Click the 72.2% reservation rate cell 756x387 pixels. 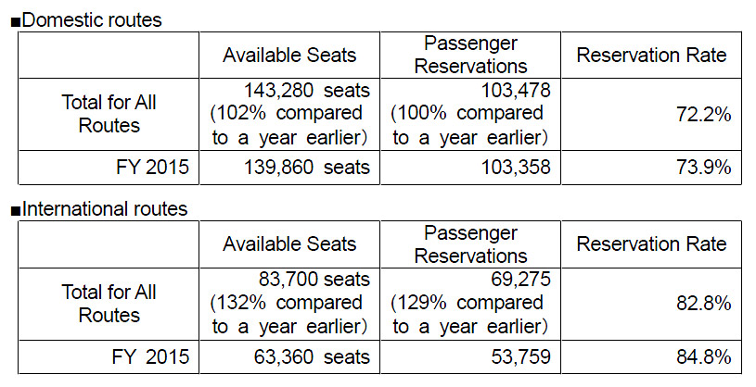coord(651,115)
